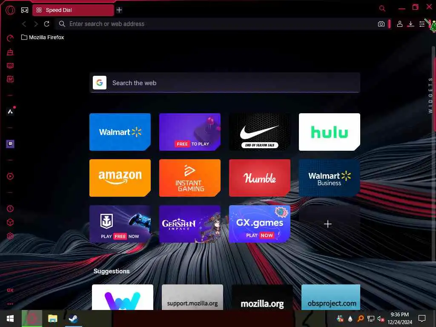This screenshot has width=436, height=327.
Task: Open History clock icon in sidebar
Action: click(10, 209)
